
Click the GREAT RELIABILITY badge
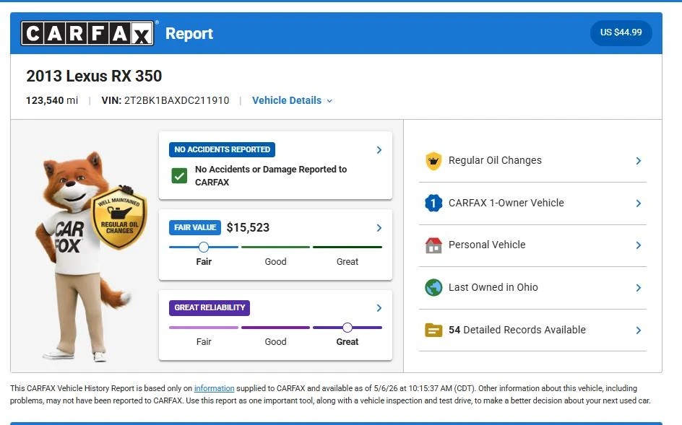pos(210,307)
